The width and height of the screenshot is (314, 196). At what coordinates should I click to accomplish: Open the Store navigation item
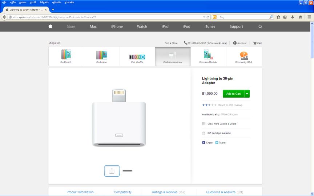click(71, 26)
